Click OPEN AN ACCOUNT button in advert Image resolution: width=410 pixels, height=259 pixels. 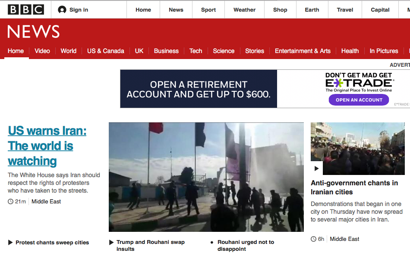coord(359,100)
